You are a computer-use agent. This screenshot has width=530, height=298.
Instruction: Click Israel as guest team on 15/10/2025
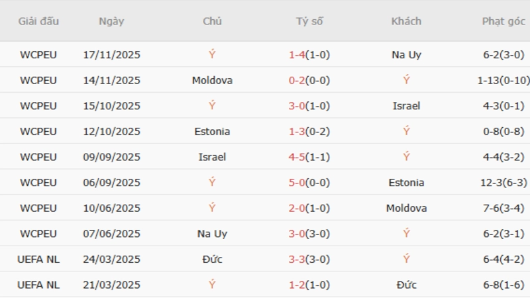point(406,106)
